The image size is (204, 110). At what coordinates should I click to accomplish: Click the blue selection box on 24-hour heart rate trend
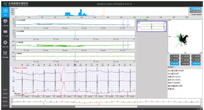[126, 23]
